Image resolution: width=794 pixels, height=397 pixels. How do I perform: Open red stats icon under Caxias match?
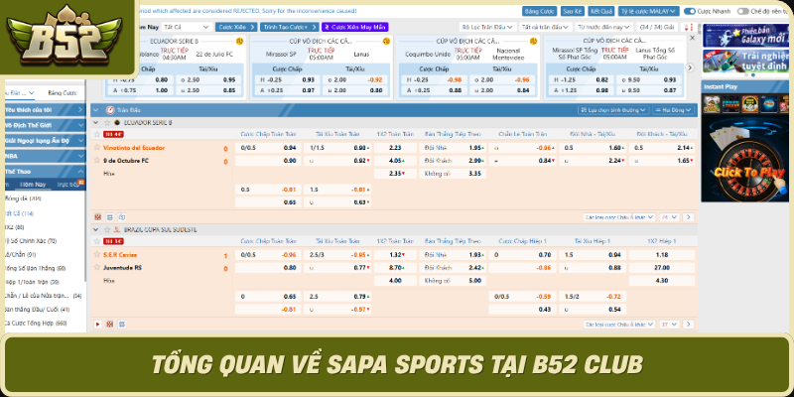point(110,325)
